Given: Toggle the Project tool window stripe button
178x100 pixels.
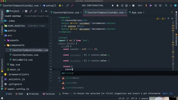Looking at the screenshot, I should coord(2,16).
